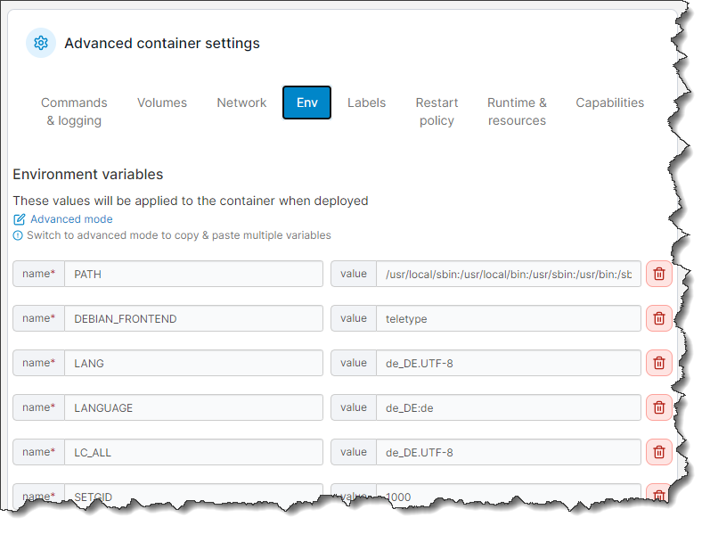
Task: Delete the PATH environment variable row
Action: 658,274
